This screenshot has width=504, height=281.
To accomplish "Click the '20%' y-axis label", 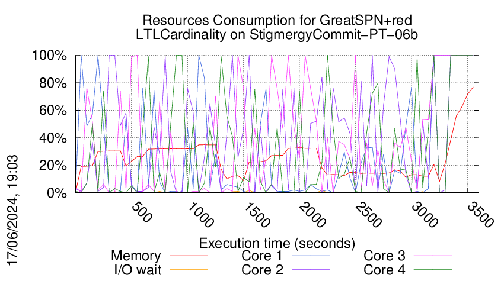I will pyautogui.click(x=53, y=166).
